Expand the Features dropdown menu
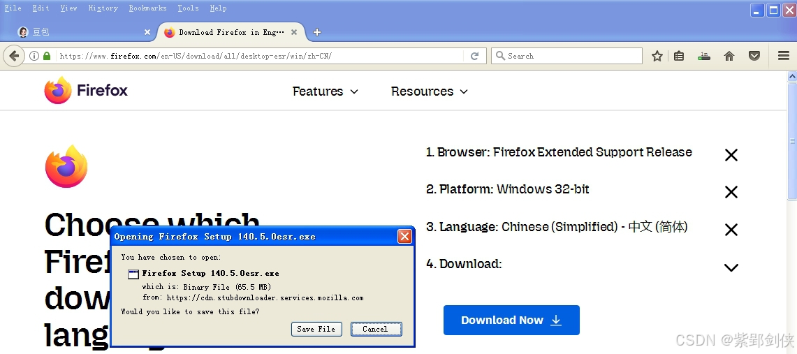Viewport: 797px width, 354px height. pos(326,91)
